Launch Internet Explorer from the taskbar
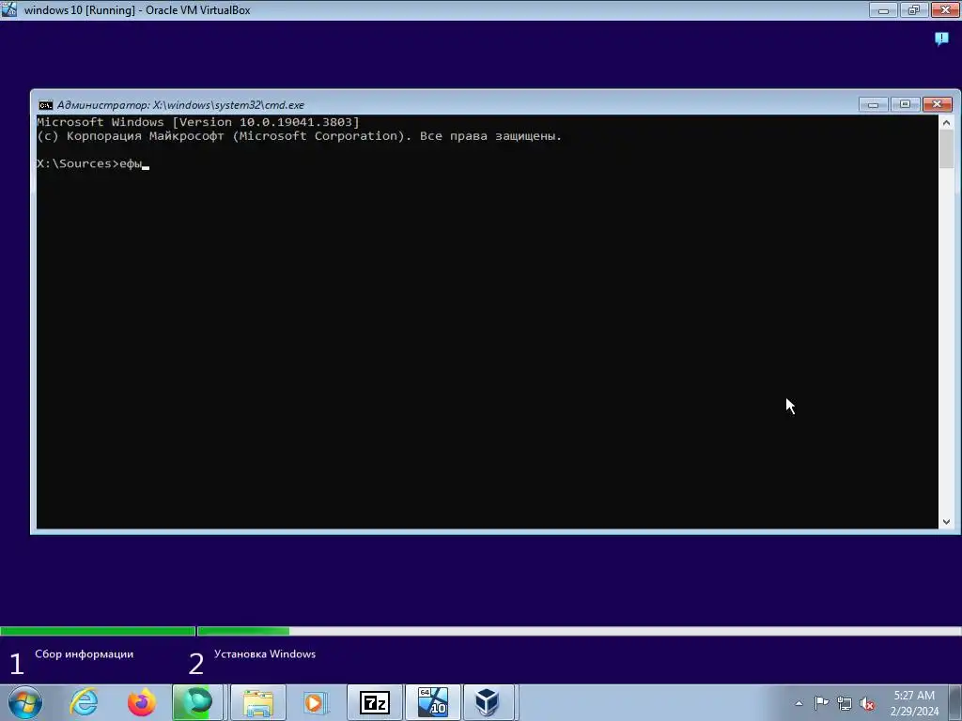962x721 pixels. tap(84, 702)
